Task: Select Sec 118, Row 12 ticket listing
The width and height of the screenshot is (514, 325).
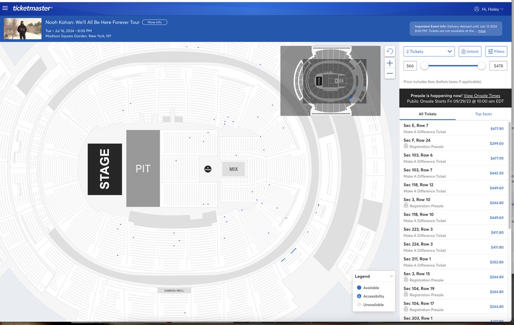Action: click(454, 188)
